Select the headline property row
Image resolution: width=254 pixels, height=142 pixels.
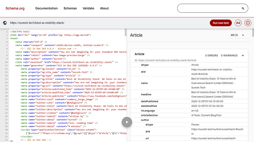tap(189, 94)
